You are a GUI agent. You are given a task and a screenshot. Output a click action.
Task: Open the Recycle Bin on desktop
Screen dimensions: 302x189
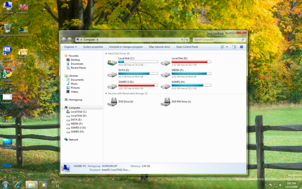pos(7,28)
